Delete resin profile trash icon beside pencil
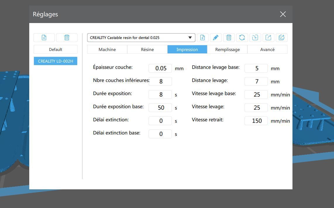 point(229,38)
